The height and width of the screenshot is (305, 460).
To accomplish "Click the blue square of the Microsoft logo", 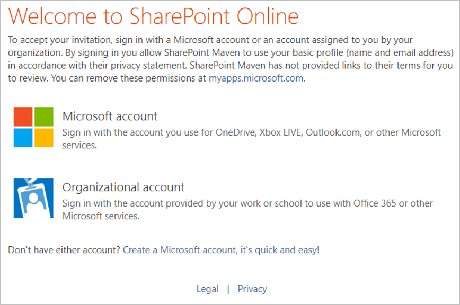I will click(23, 138).
